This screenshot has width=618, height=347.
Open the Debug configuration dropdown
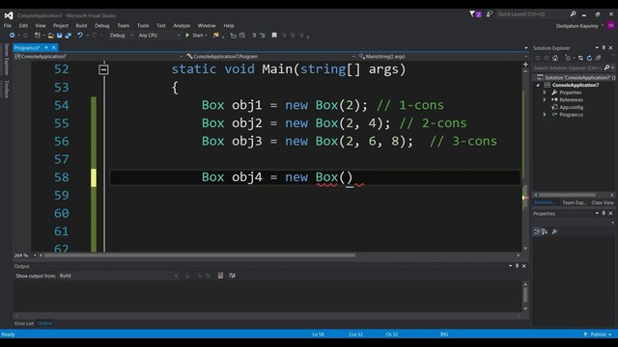click(x=122, y=36)
